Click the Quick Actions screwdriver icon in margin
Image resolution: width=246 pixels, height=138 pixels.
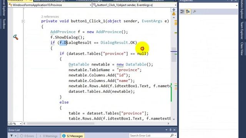click(x=15, y=37)
